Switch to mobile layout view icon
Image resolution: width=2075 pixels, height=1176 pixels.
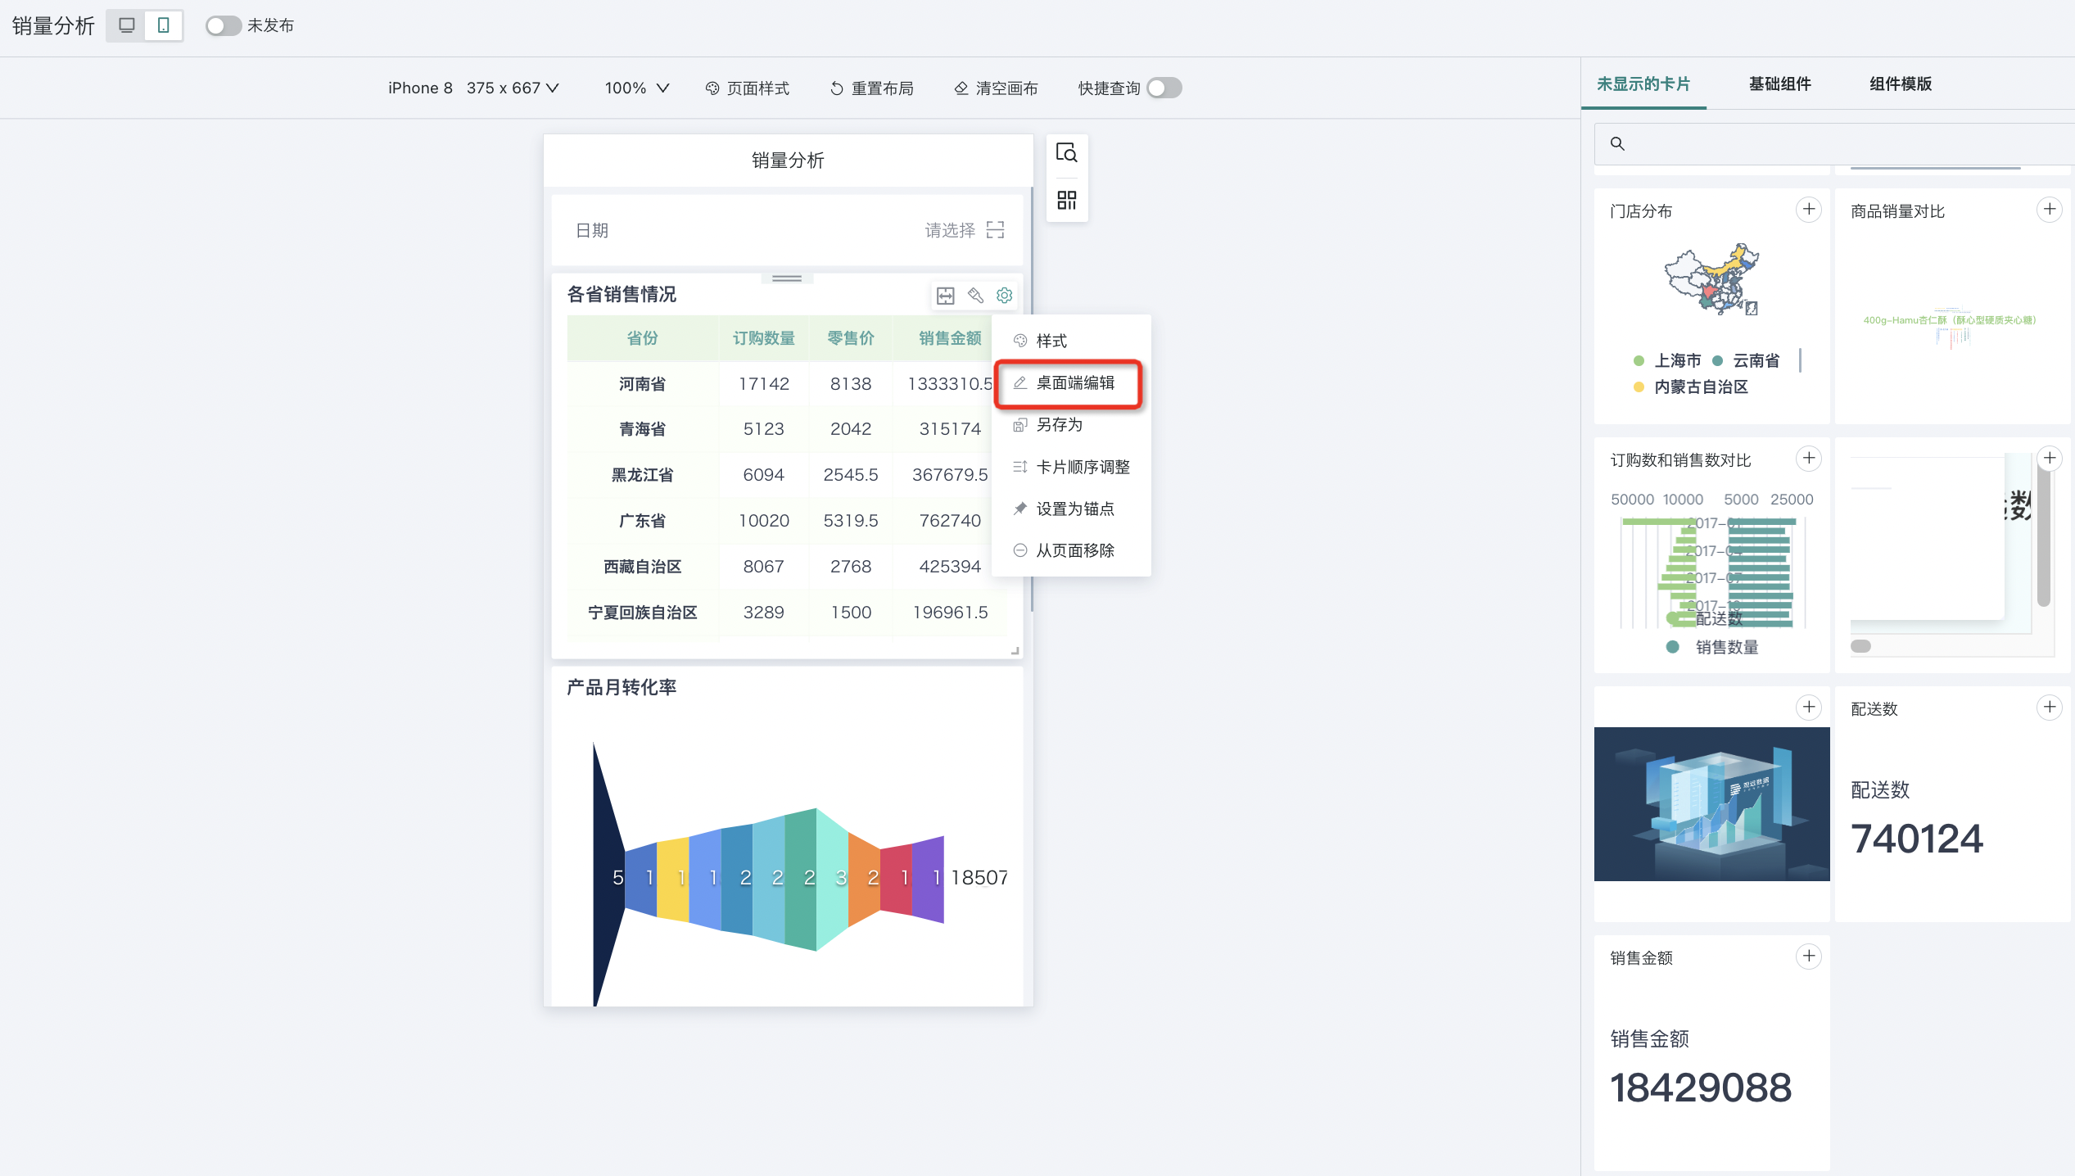(x=164, y=25)
